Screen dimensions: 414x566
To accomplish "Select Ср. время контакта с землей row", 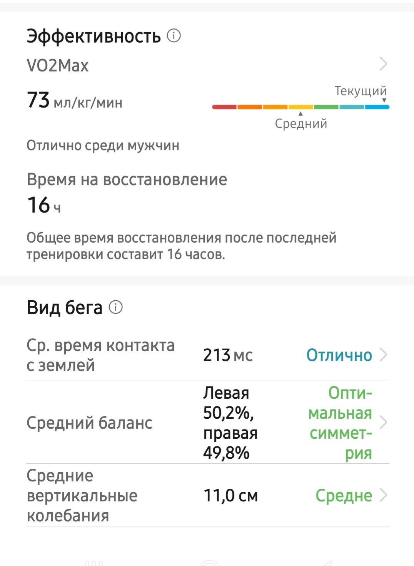I will tap(208, 355).
